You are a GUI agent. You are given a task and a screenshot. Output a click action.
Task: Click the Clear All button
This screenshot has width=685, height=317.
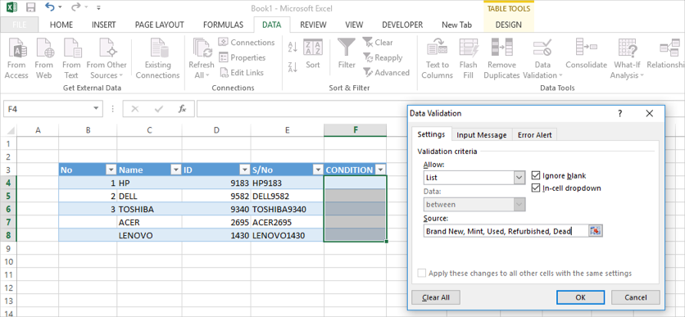(x=436, y=297)
